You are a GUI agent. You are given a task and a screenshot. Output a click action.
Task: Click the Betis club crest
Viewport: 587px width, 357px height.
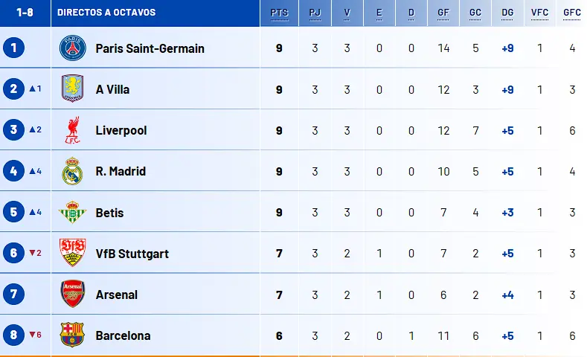[72, 212]
